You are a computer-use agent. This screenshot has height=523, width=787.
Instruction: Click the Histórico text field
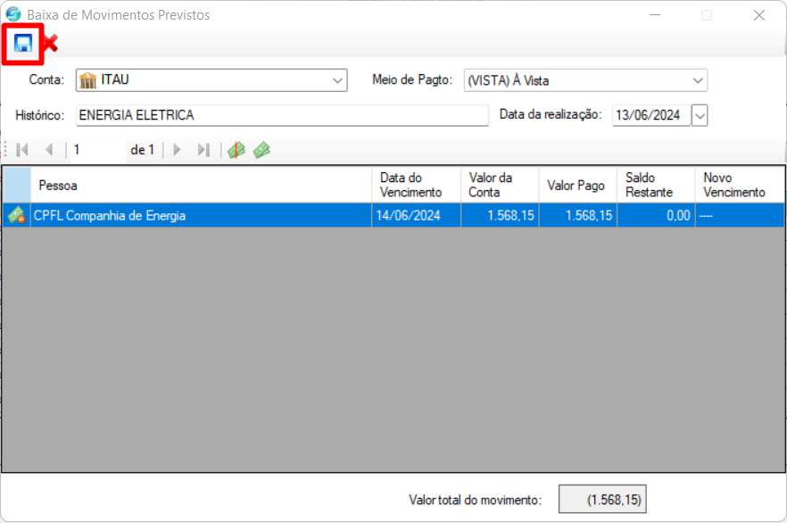pyautogui.click(x=281, y=115)
